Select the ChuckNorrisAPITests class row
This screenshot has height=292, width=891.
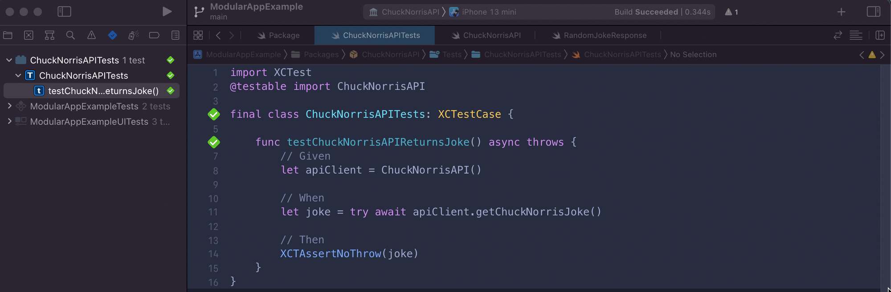point(91,76)
